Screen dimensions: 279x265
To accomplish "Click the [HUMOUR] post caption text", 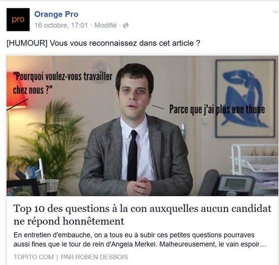I will (103, 43).
